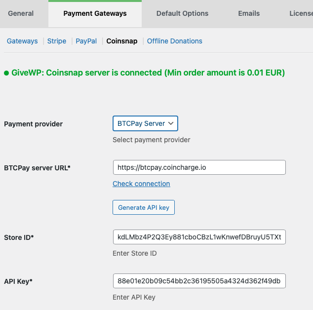Click the Store ID* label text

click(x=19, y=237)
